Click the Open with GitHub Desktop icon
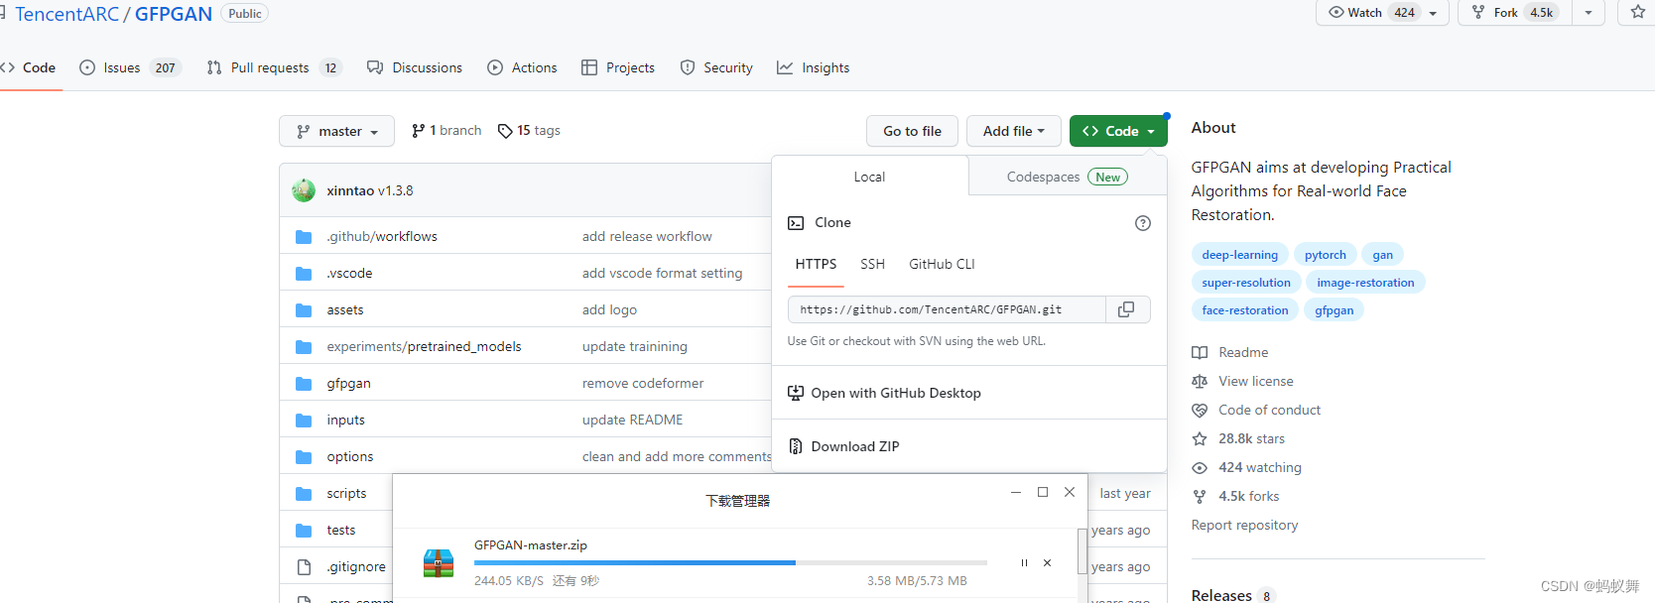Viewport: 1655px width, 603px height. click(x=796, y=393)
